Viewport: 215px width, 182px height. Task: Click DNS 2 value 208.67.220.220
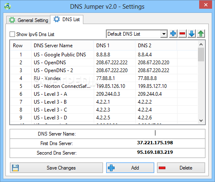(x=153, y=63)
